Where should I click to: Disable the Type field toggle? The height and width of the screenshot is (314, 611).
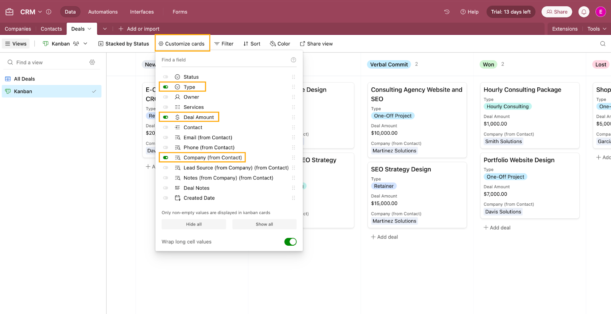[166, 87]
